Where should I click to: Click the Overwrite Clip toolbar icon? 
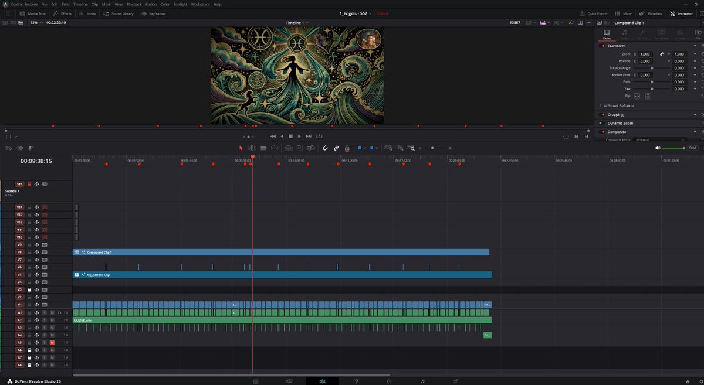click(299, 148)
